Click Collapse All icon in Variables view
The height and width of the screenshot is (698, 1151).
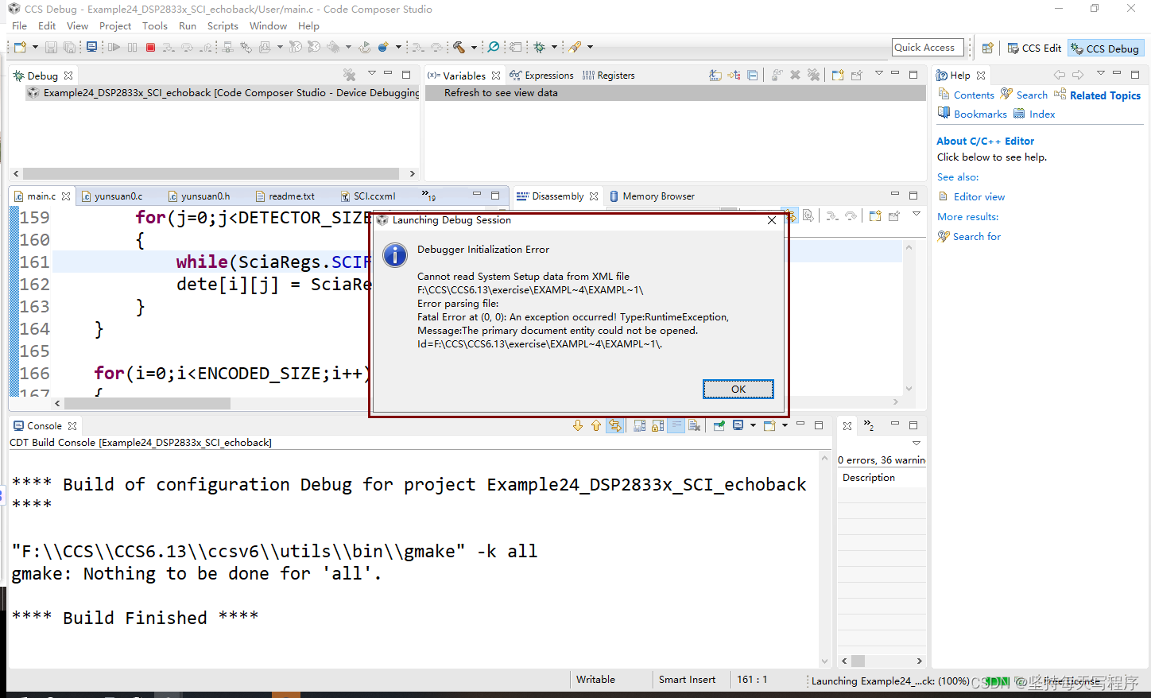(x=752, y=75)
